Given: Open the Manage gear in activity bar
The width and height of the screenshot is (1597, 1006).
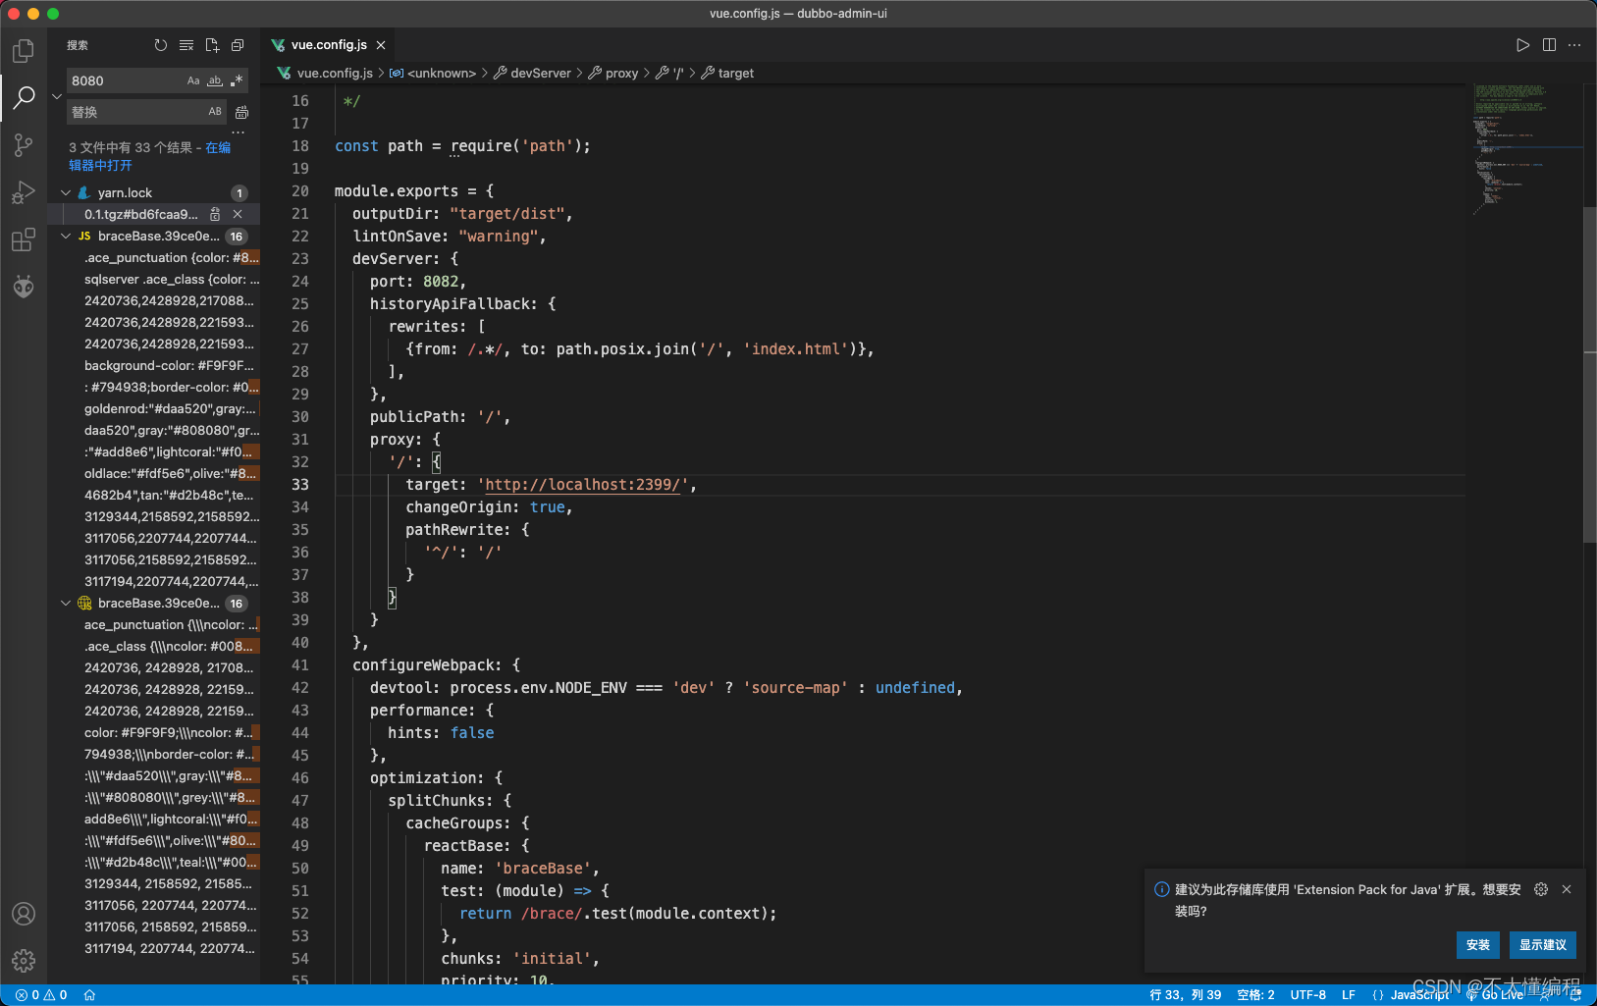Looking at the screenshot, I should coord(24,961).
